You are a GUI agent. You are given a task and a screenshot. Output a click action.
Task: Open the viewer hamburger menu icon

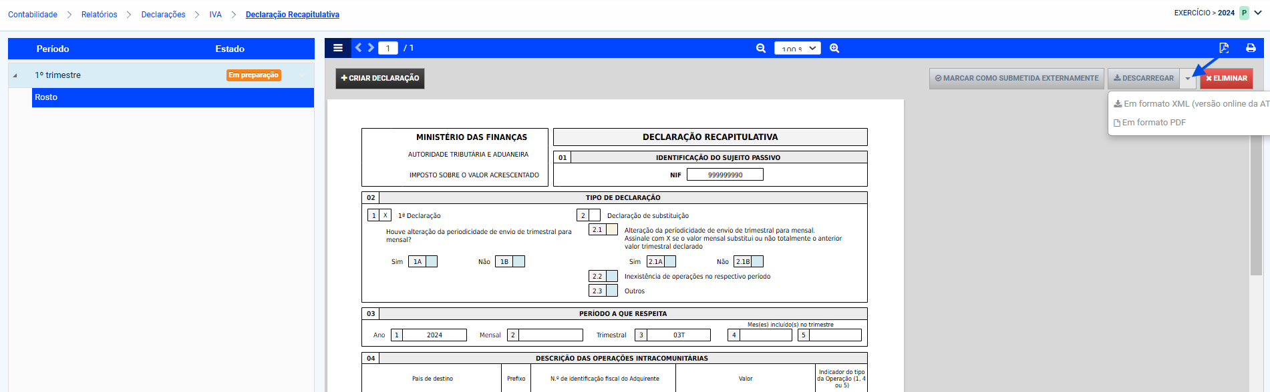point(338,48)
